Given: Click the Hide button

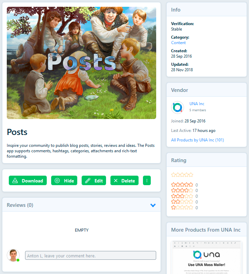Looking at the screenshot, I should 64,180.
